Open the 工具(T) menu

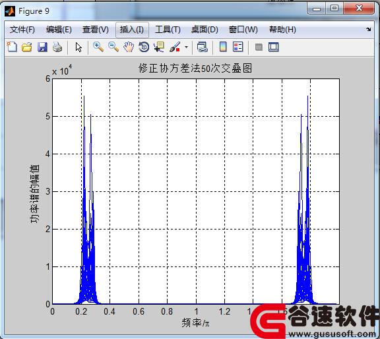point(168,30)
